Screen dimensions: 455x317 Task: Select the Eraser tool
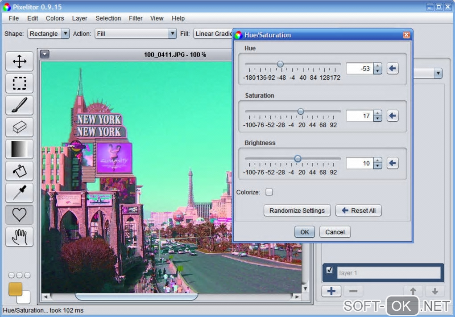[20, 127]
